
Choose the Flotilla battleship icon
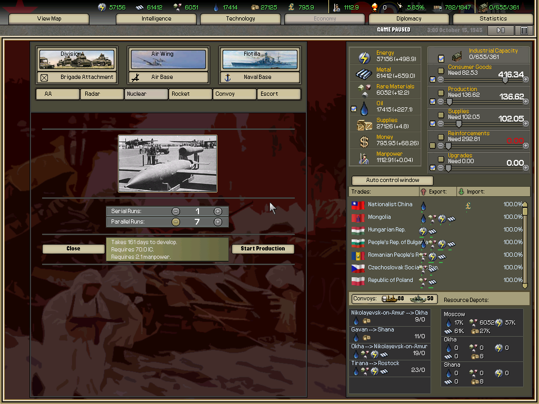[260, 59]
